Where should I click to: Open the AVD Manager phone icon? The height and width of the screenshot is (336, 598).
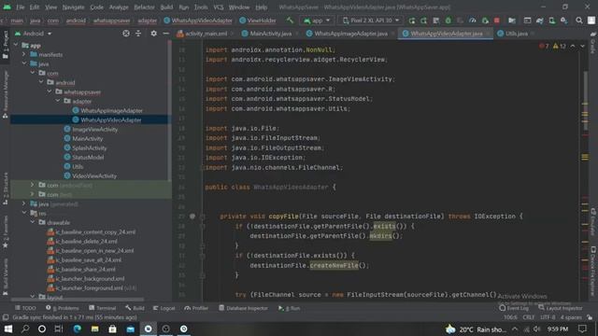pyautogui.click(x=551, y=21)
